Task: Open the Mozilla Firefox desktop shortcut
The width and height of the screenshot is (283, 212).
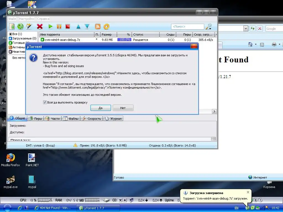Action: [11, 160]
